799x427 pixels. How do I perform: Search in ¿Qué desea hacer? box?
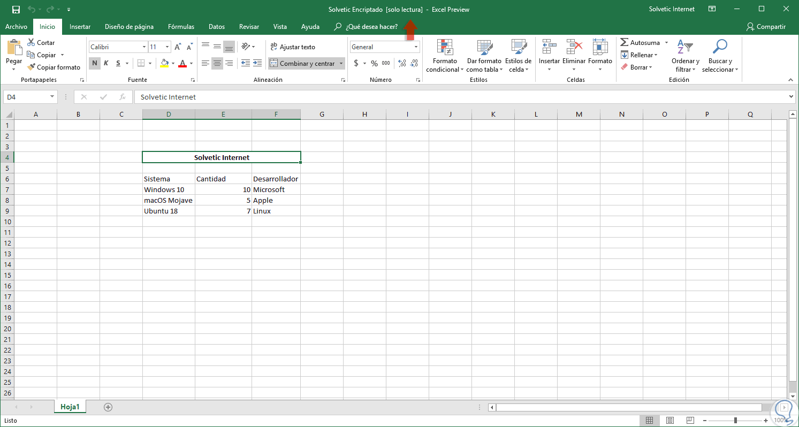(x=366, y=26)
